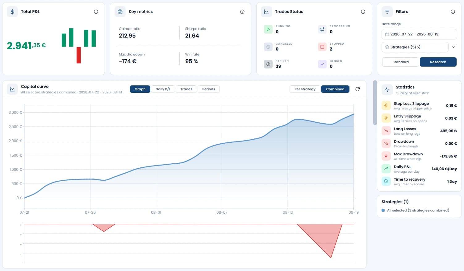Refresh the capital curve chart
Viewport: 464px width, 271px height.
click(357, 89)
